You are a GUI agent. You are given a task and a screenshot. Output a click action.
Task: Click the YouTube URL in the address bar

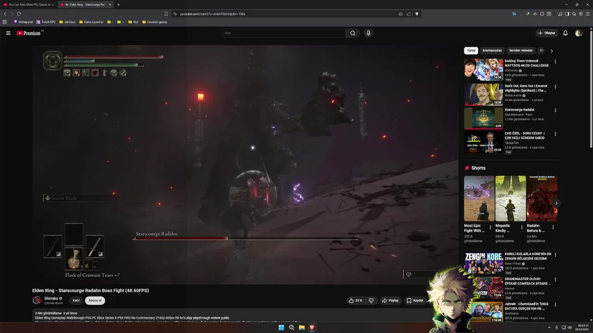(213, 14)
